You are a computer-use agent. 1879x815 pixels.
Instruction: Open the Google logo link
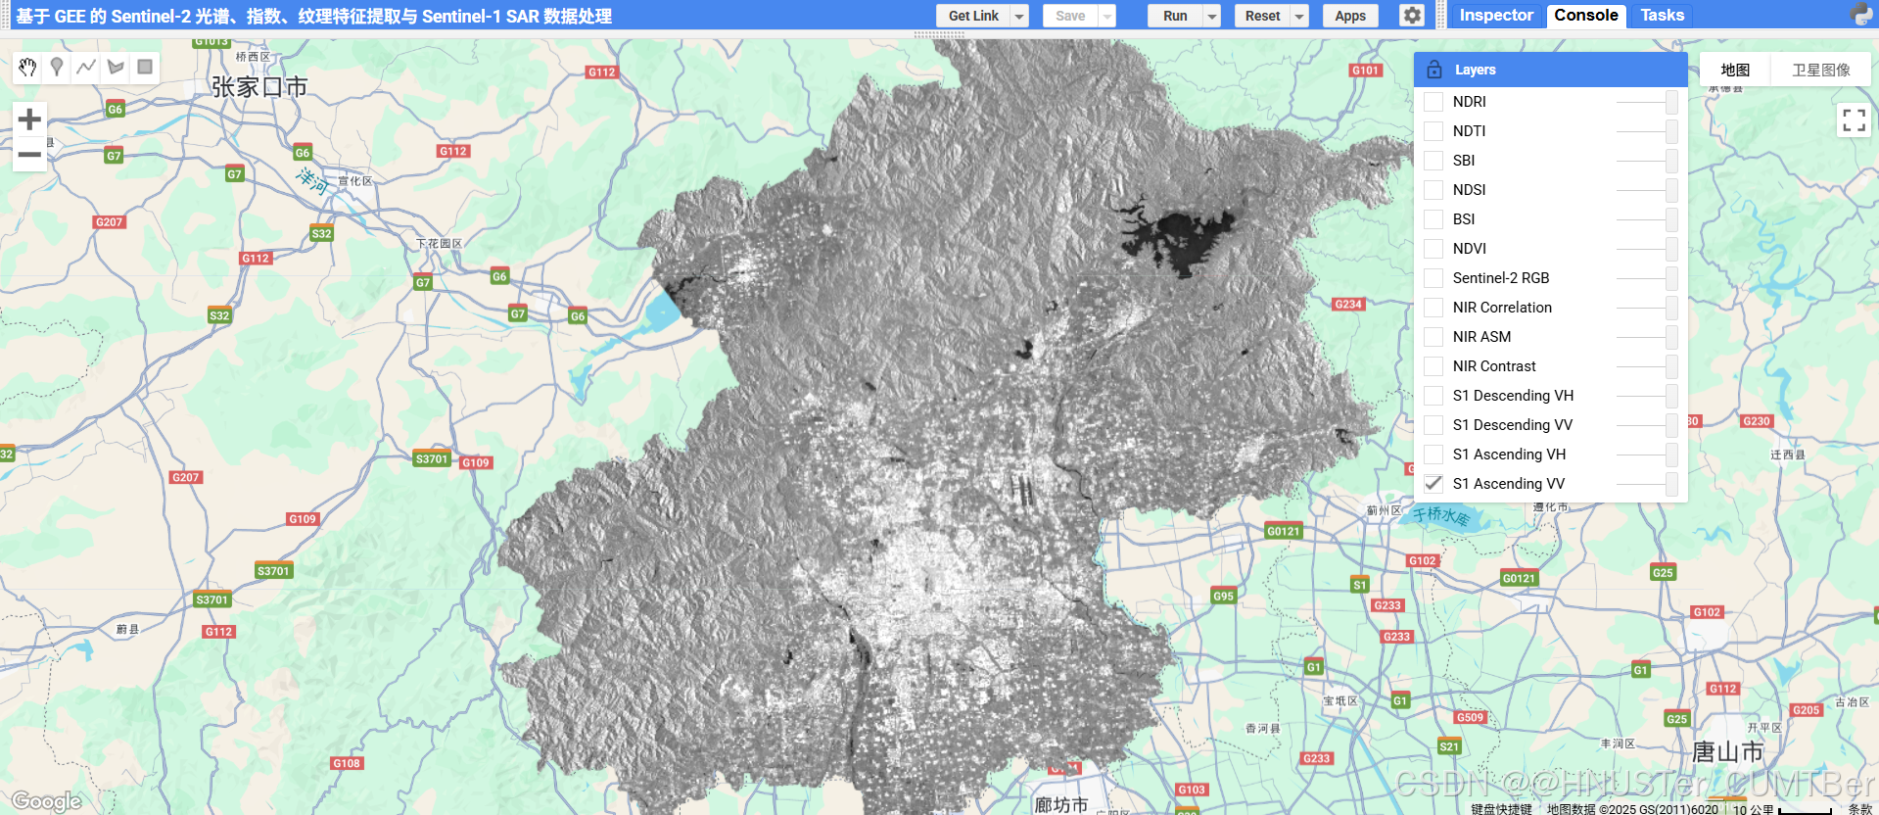[46, 801]
